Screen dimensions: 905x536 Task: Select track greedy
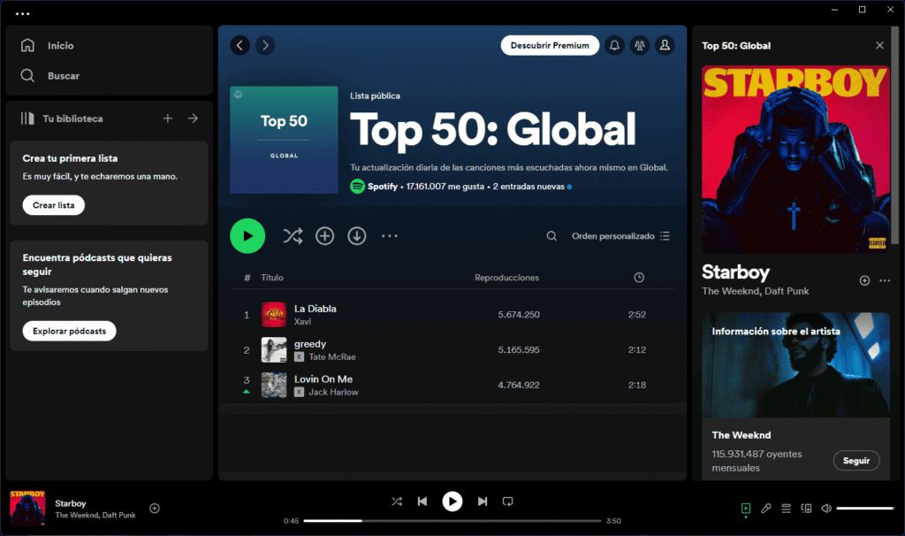[x=310, y=344]
